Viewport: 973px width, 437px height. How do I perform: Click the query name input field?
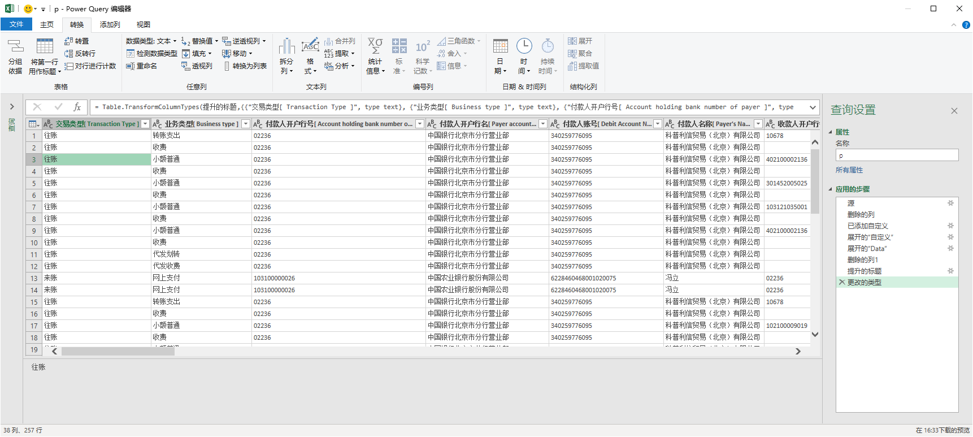897,155
